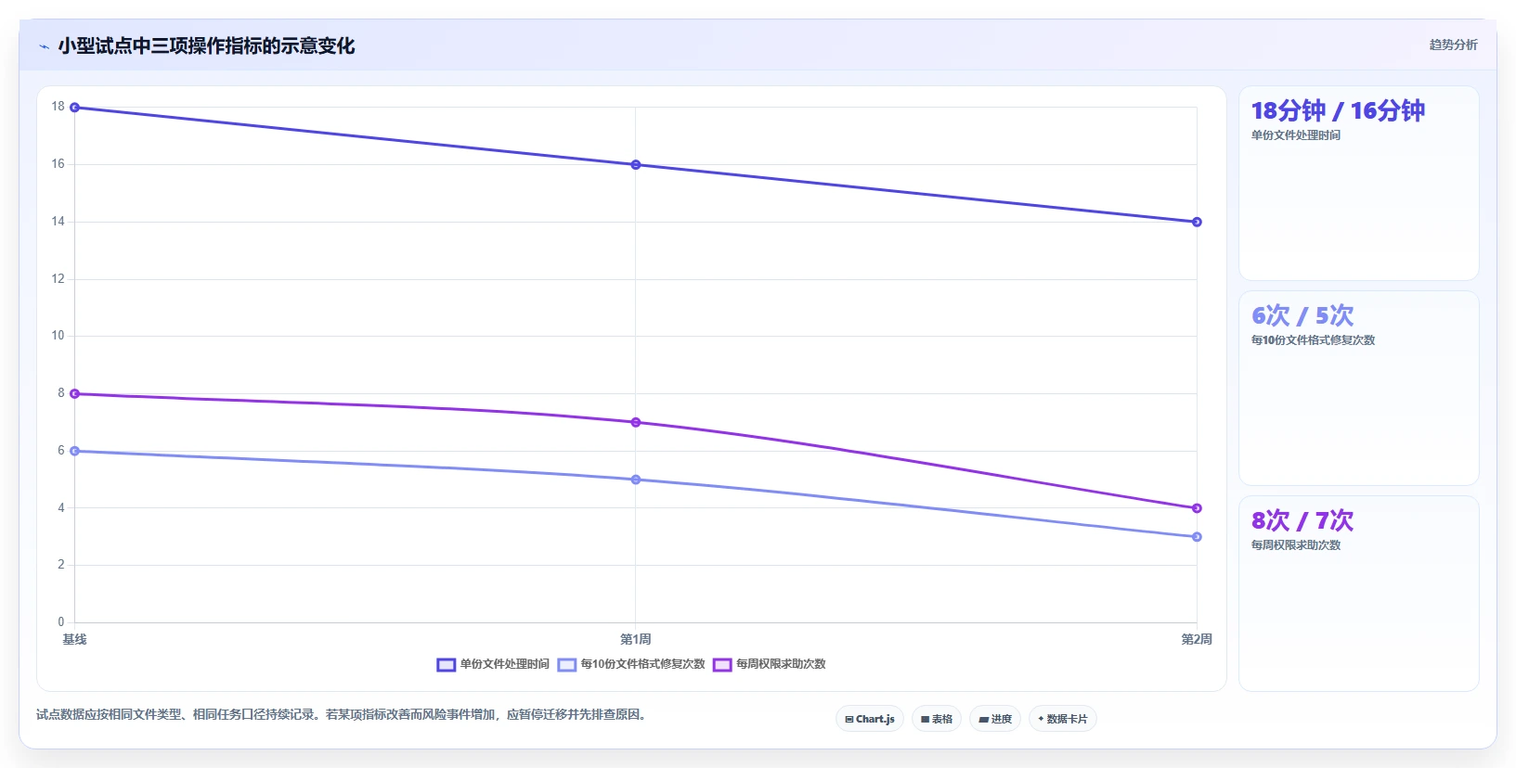The width and height of the screenshot is (1516, 768).
Task: Select the 进度 tag
Action: tap(995, 719)
